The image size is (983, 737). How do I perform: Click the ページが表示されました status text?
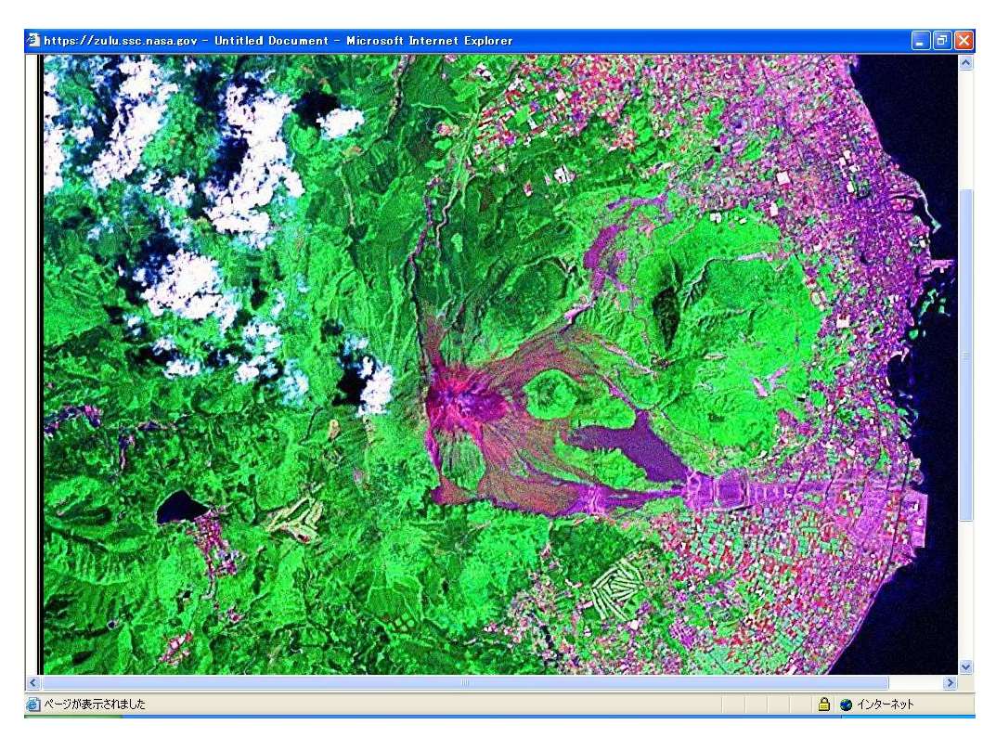95,705
